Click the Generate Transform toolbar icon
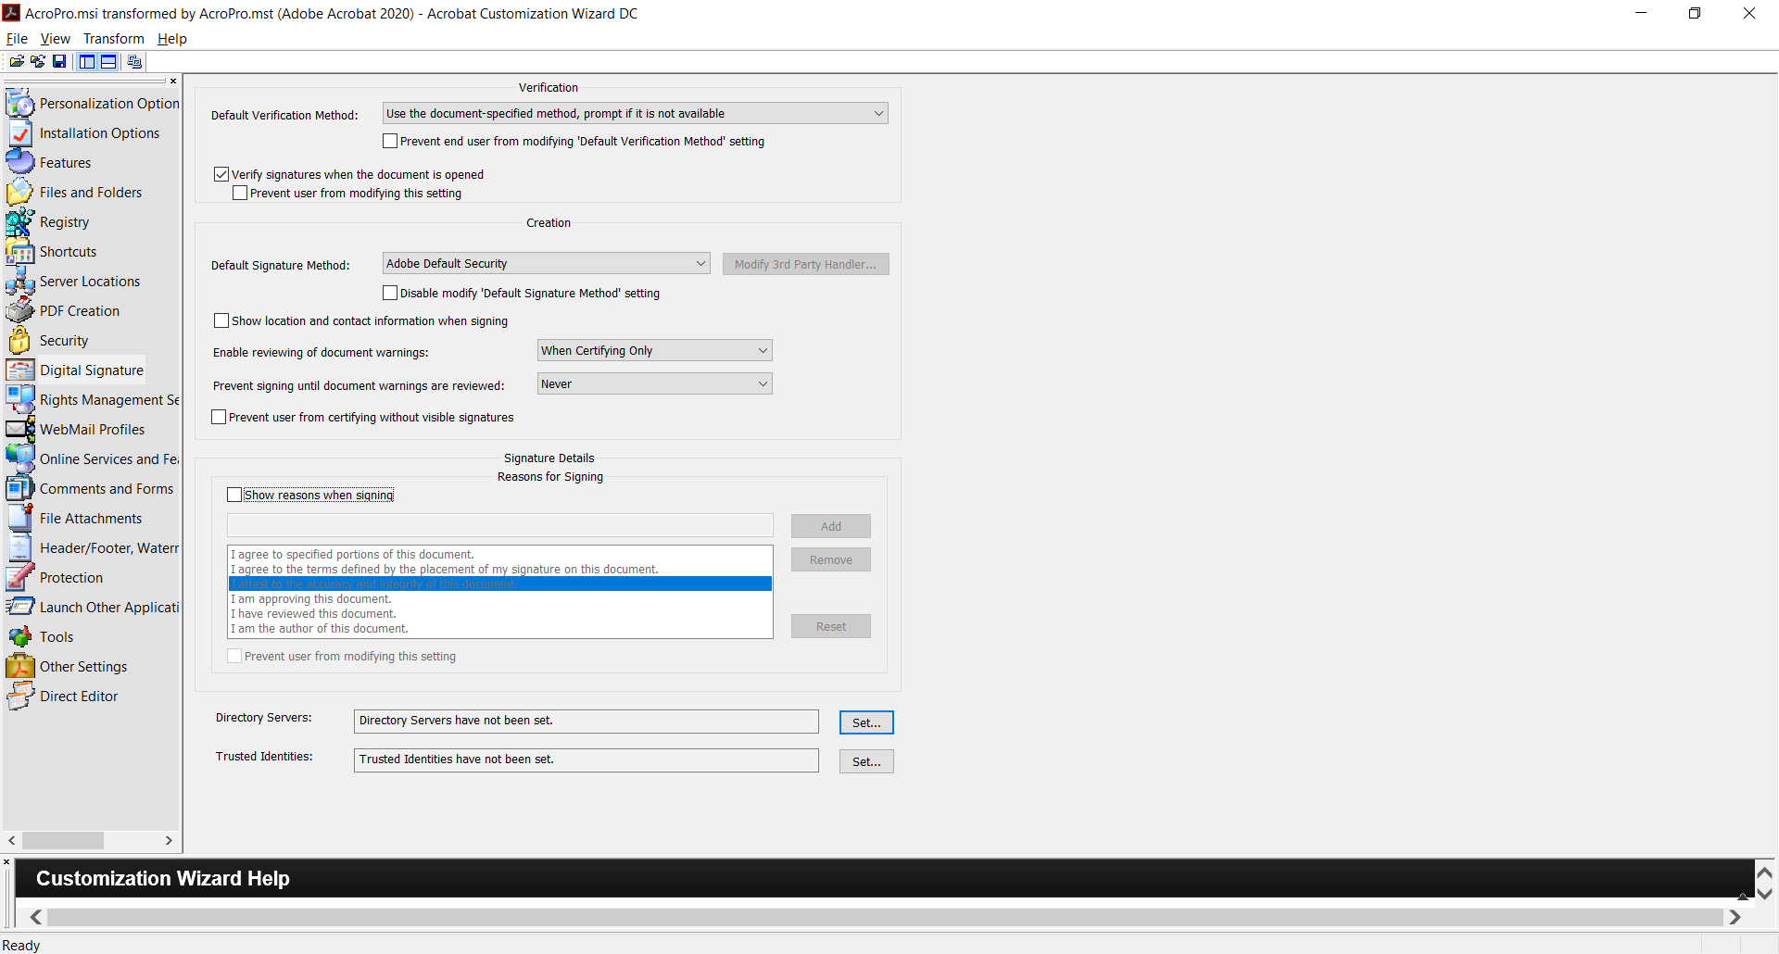The image size is (1779, 954). pos(134,61)
